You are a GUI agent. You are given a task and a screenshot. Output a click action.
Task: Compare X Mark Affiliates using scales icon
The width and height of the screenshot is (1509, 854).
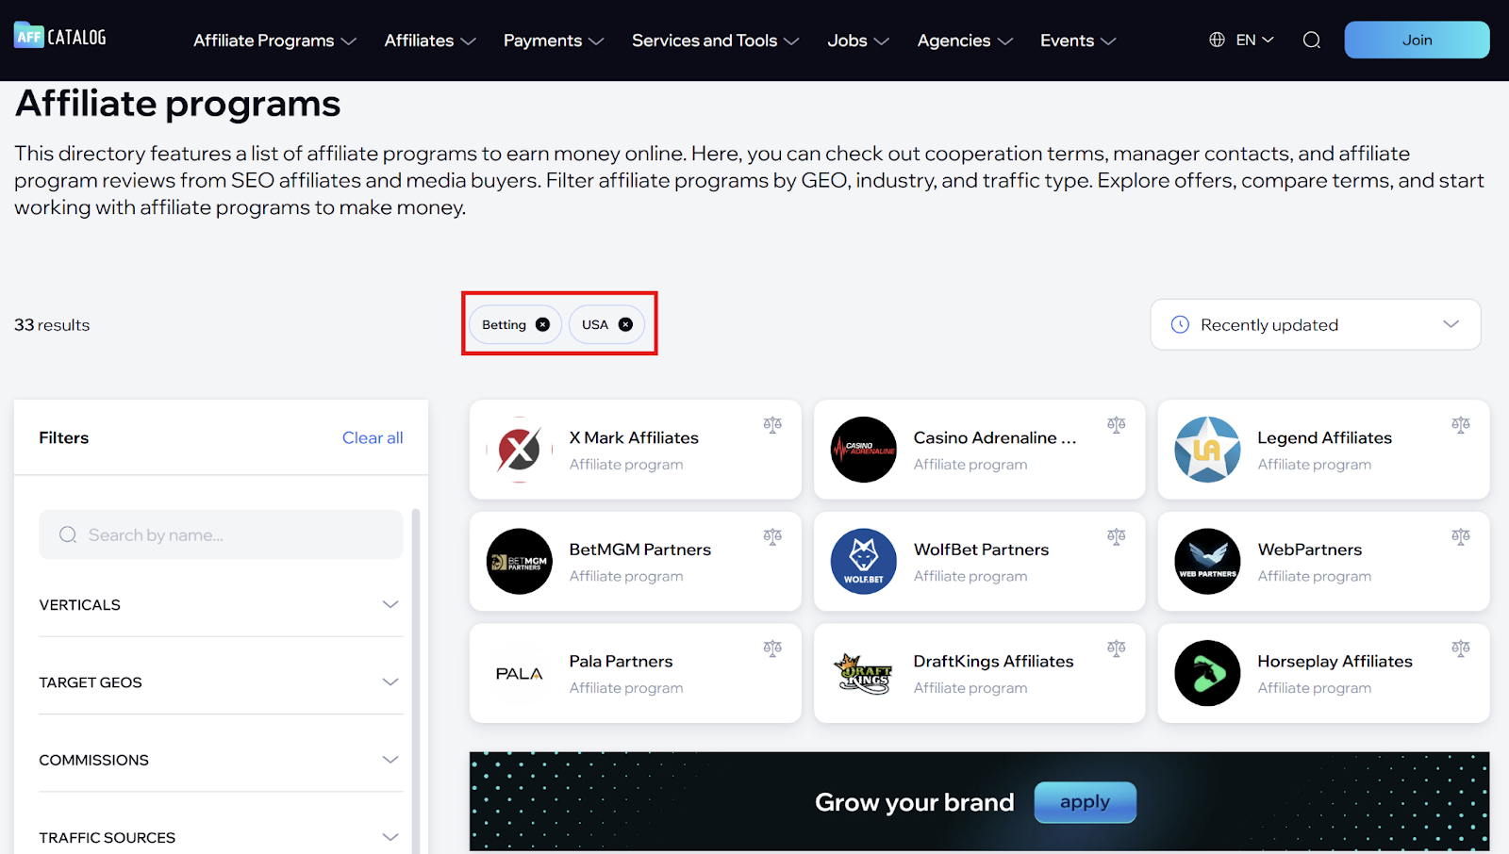772,425
